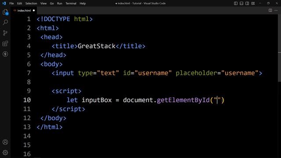281x158 pixels.
Task: Open the Extensions view
Action: [x=5, y=43]
